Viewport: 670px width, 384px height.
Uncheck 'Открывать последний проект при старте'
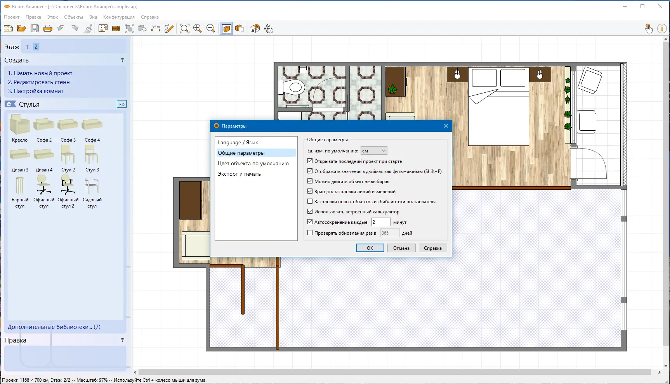point(310,161)
